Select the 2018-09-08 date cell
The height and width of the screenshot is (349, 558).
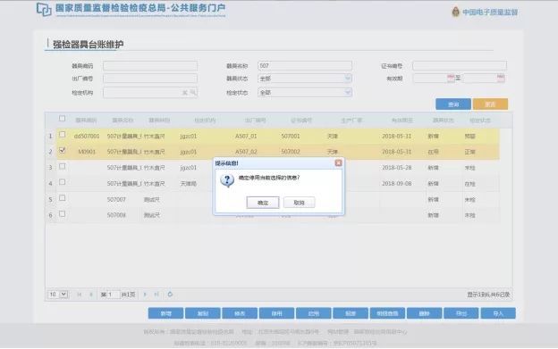click(396, 184)
